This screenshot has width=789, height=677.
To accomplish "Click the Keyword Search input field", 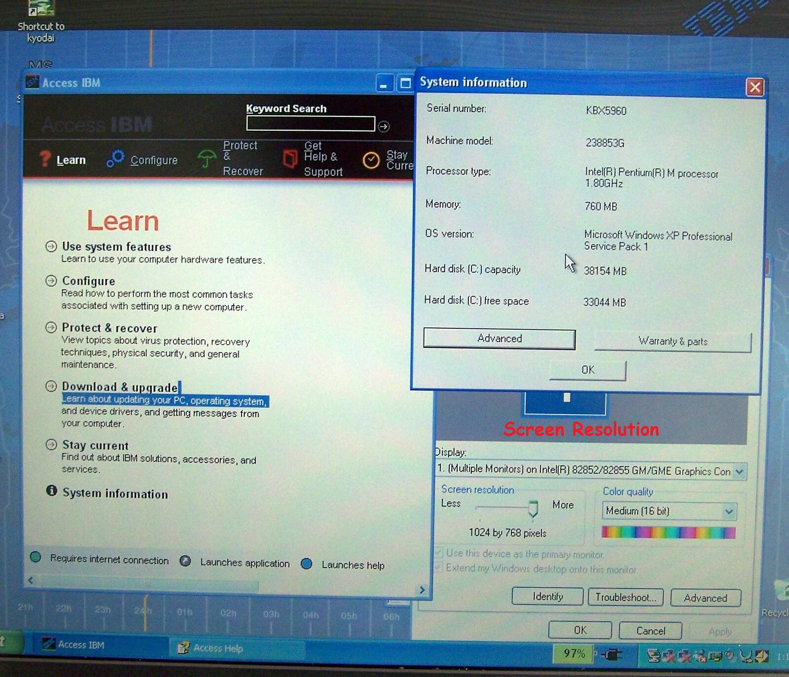I will pos(310,123).
